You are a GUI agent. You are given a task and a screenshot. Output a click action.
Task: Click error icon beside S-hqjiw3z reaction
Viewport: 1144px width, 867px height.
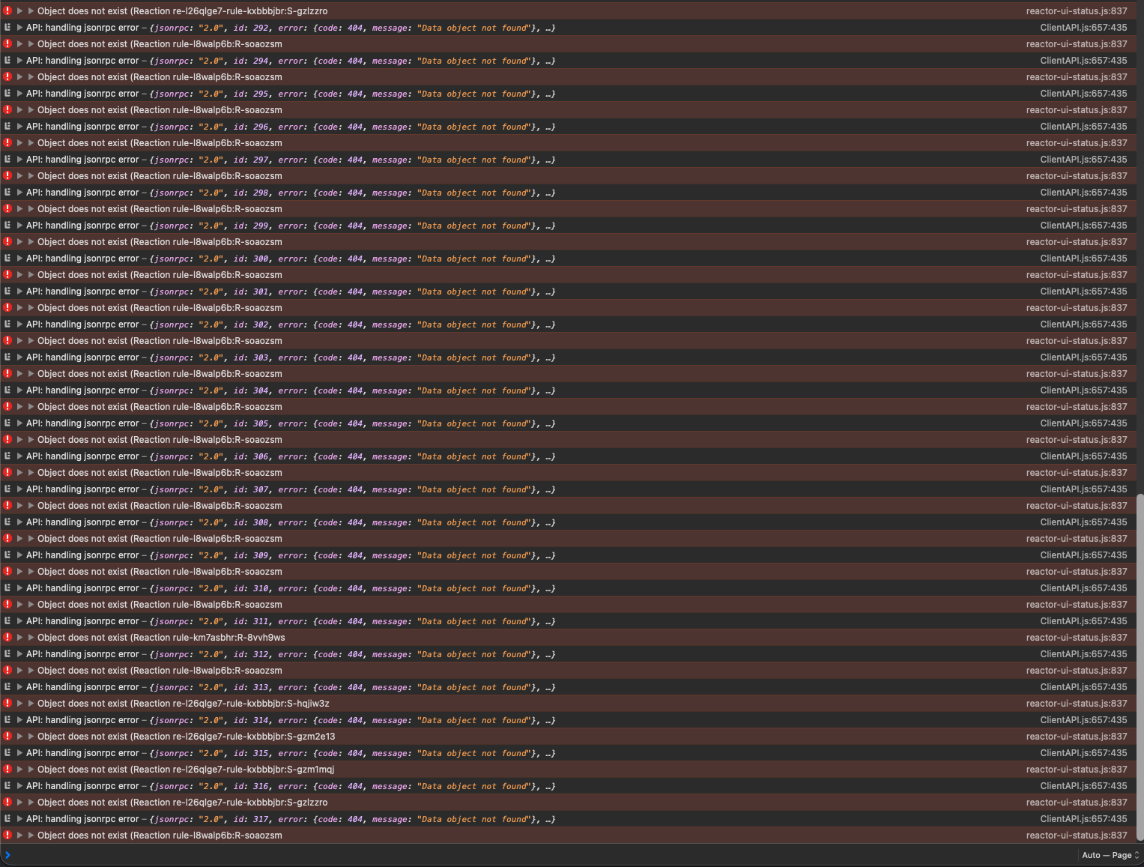(7, 704)
